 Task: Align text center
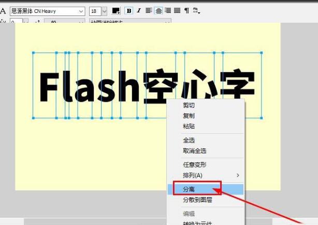click(158, 10)
